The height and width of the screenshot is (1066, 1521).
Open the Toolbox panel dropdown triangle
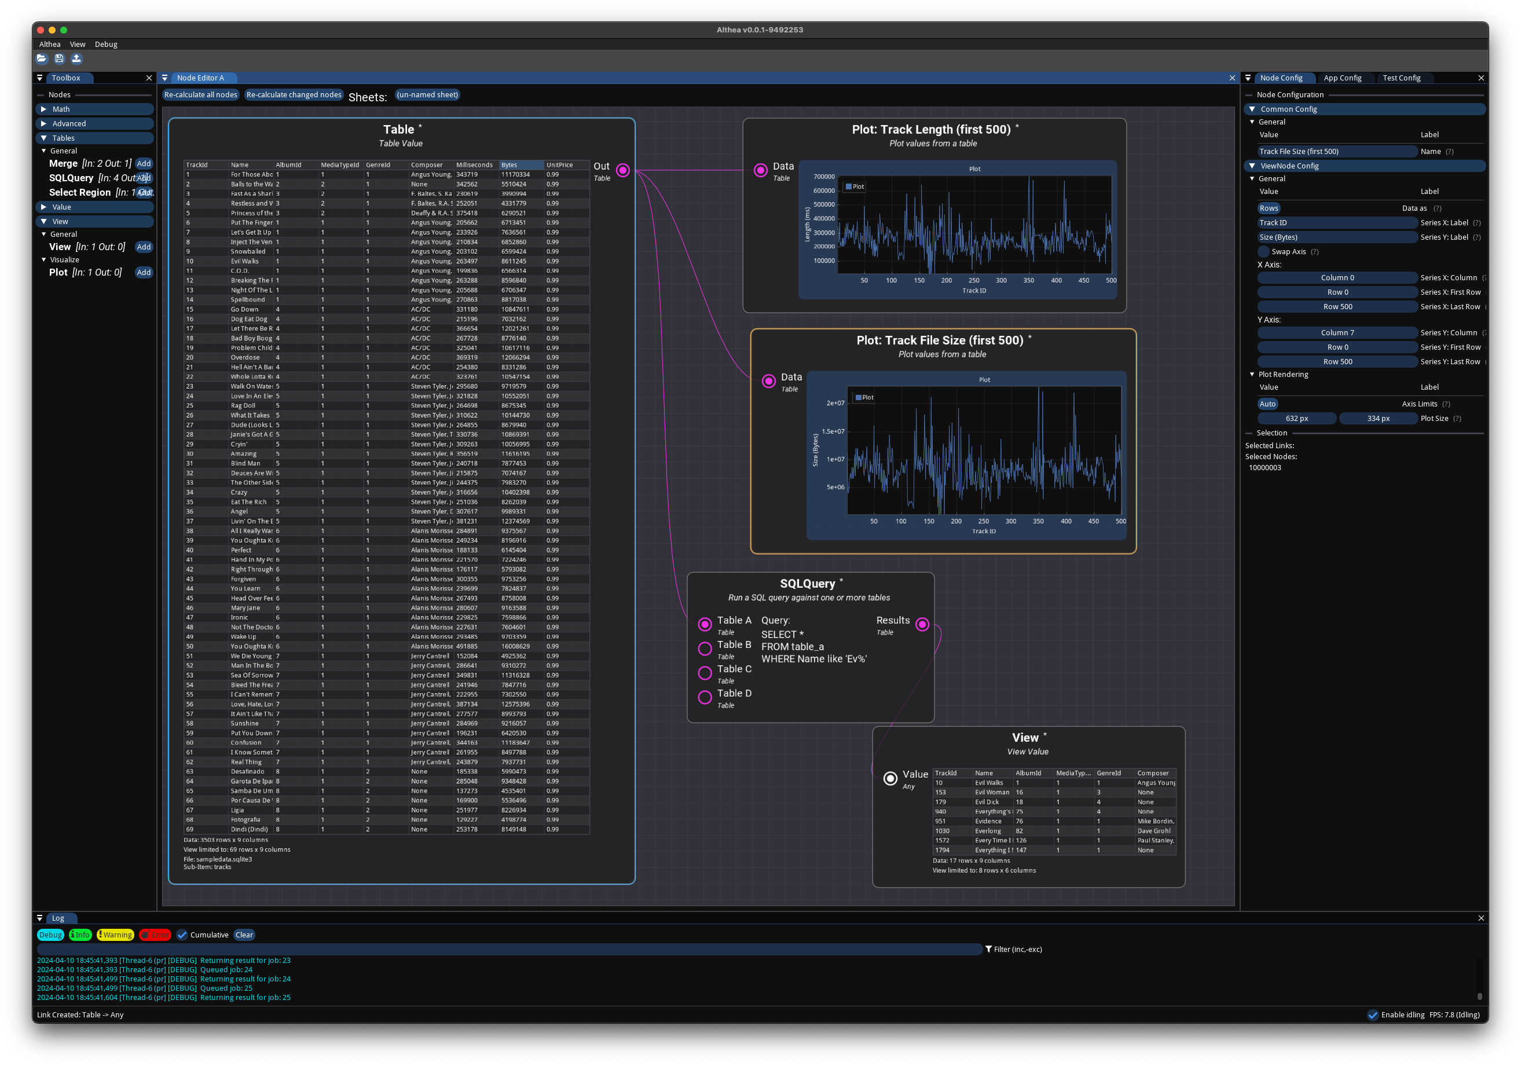(40, 78)
